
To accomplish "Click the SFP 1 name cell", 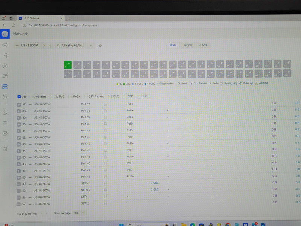I will 85,197.
